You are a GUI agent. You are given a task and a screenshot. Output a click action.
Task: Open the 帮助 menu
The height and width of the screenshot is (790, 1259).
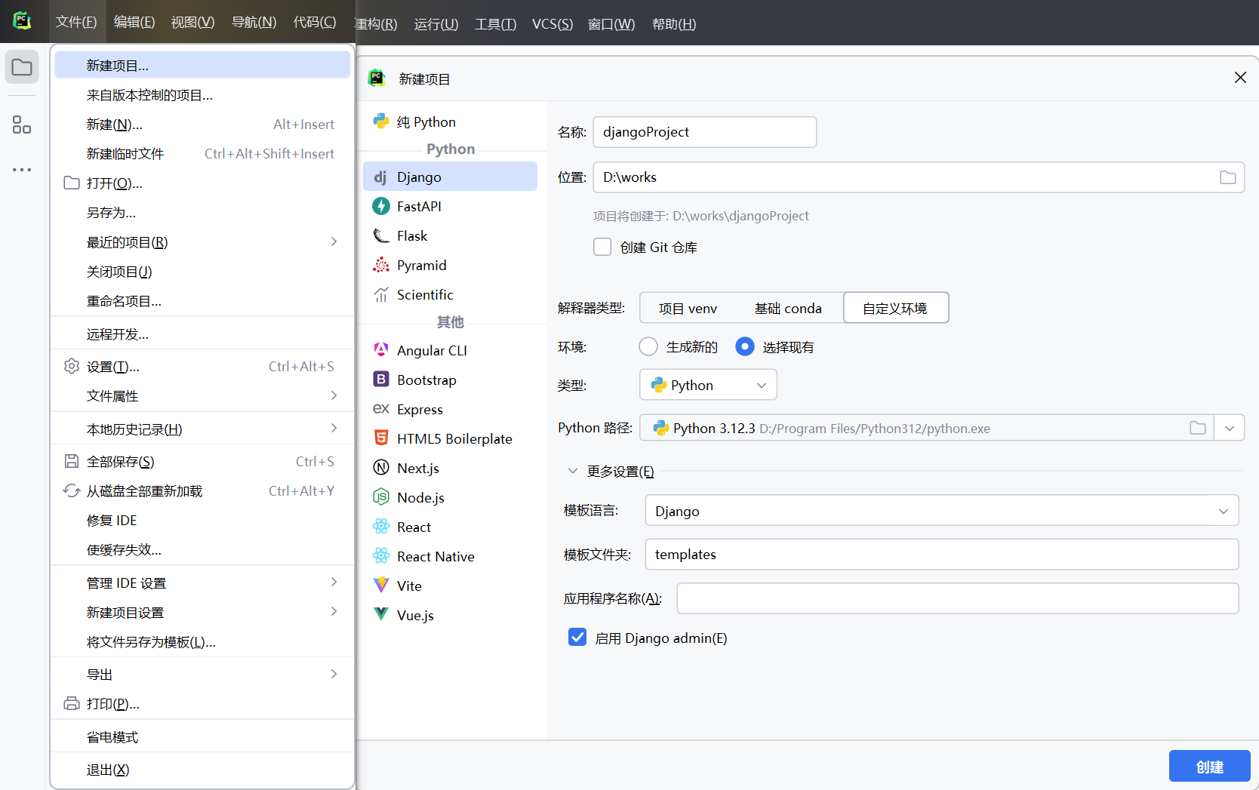674,24
